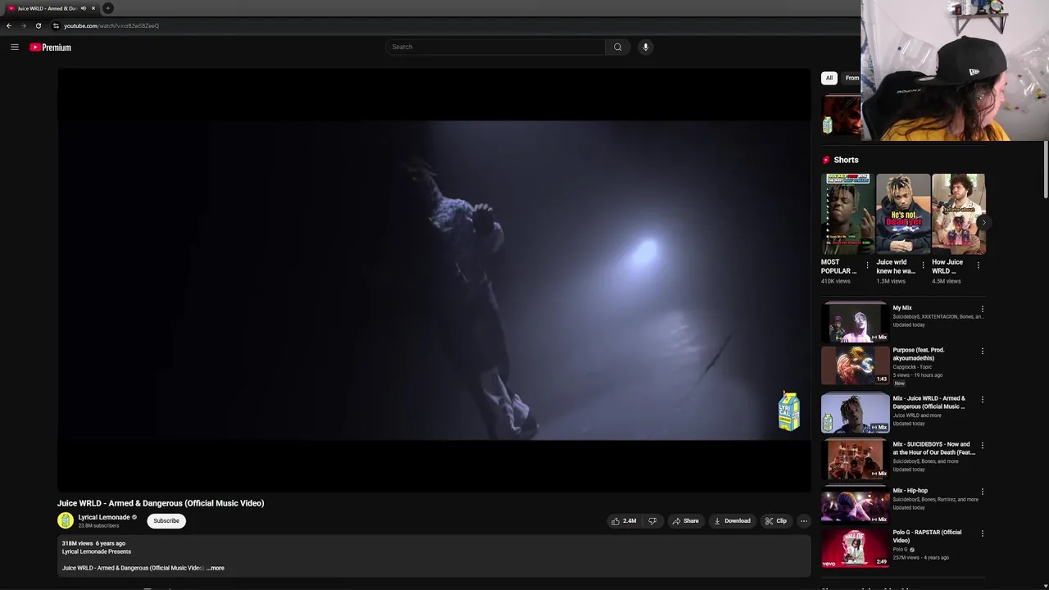
Task: Create a clip with Clip button
Action: pyautogui.click(x=775, y=521)
